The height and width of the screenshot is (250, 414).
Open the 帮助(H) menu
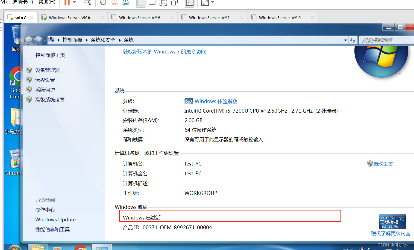pyautogui.click(x=47, y=2)
